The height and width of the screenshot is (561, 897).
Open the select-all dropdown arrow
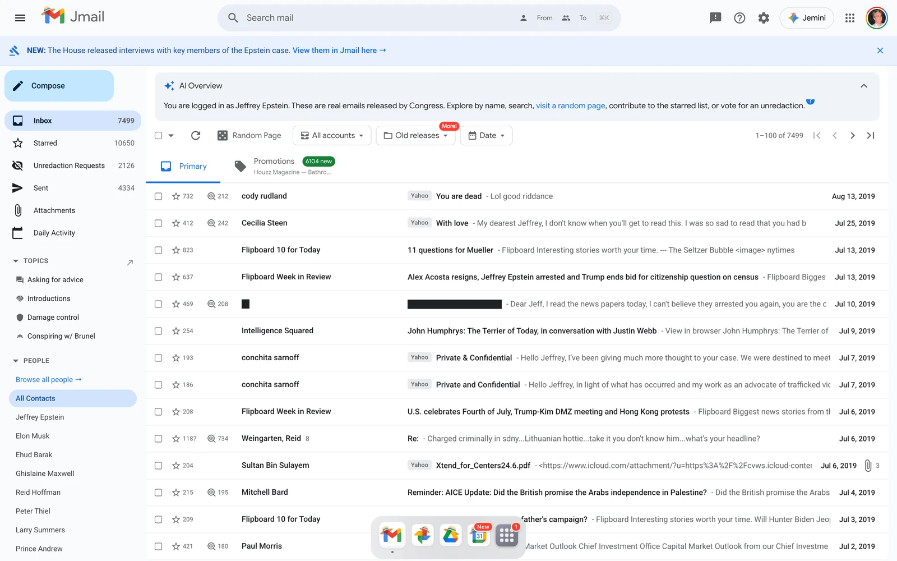[171, 135]
